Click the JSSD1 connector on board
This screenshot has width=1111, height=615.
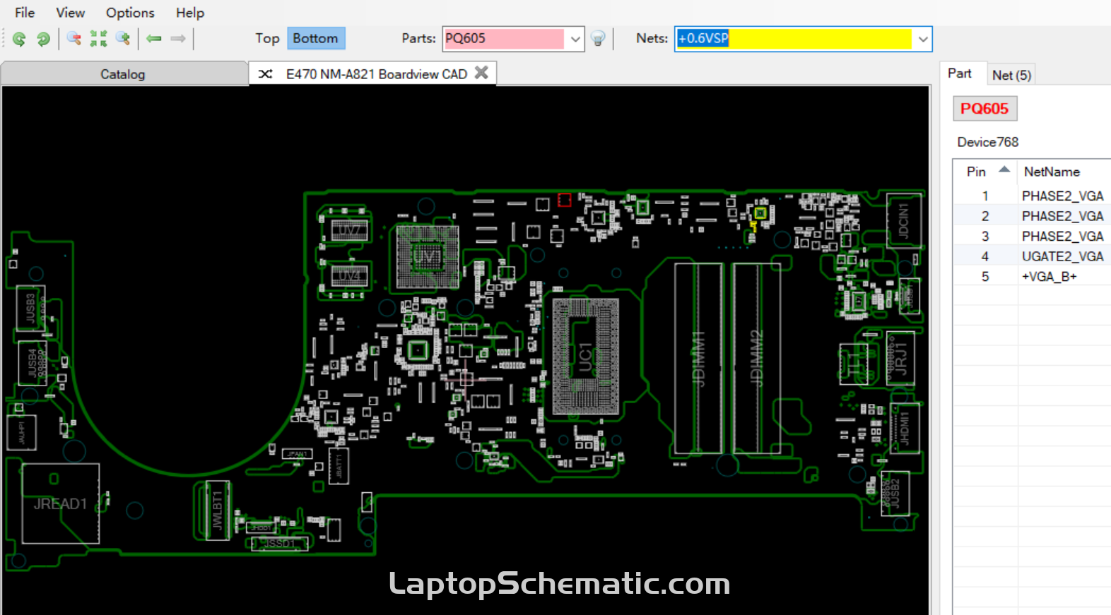coord(280,544)
